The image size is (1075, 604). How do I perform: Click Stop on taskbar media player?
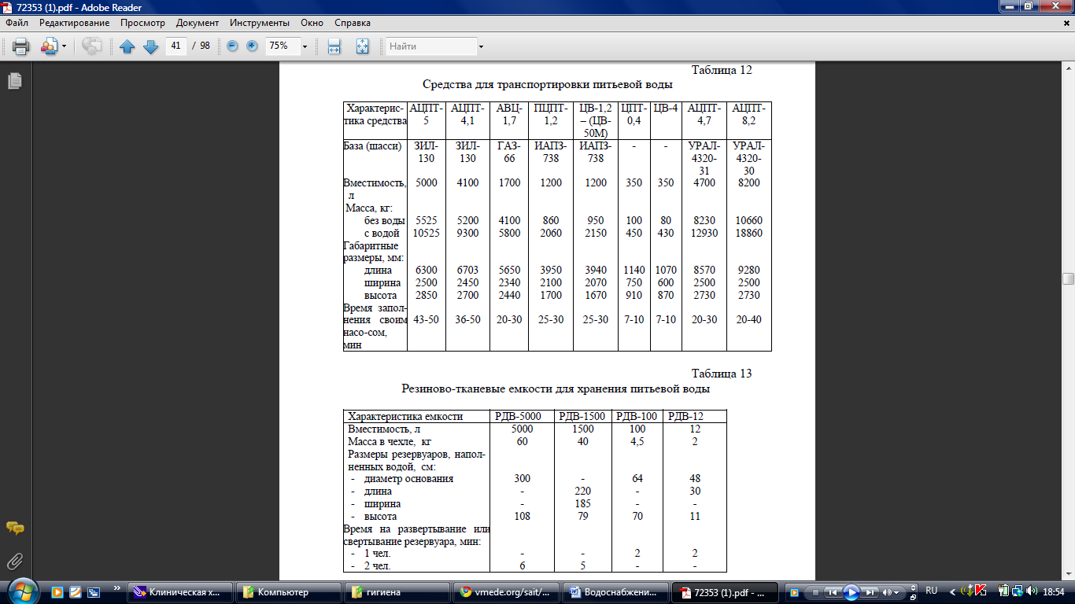[815, 591]
